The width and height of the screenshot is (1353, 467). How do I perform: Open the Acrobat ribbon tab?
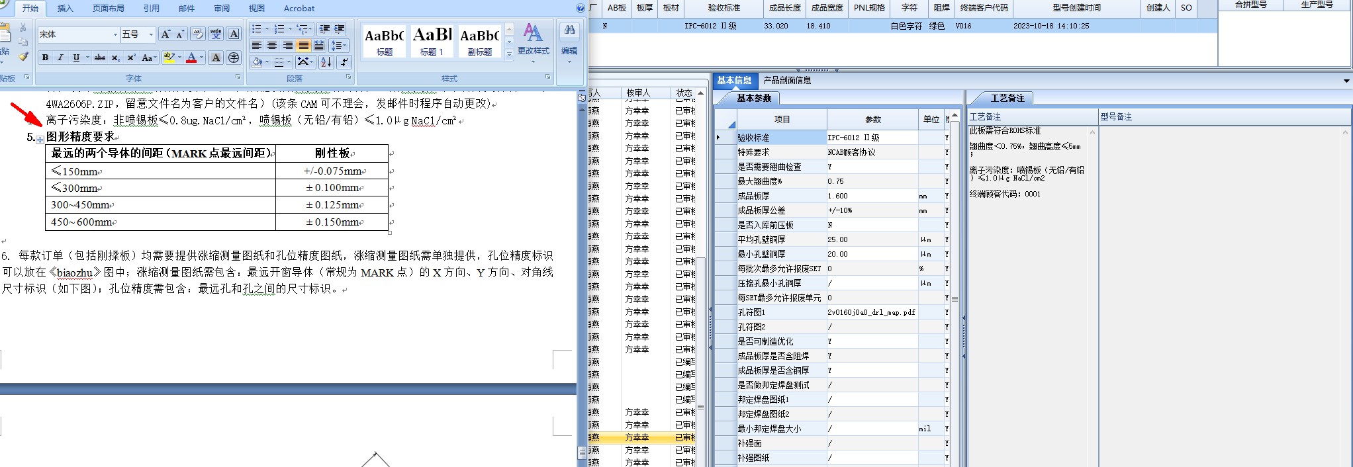tap(299, 9)
